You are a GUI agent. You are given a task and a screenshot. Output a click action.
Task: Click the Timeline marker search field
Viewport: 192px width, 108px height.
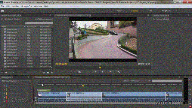167,81
